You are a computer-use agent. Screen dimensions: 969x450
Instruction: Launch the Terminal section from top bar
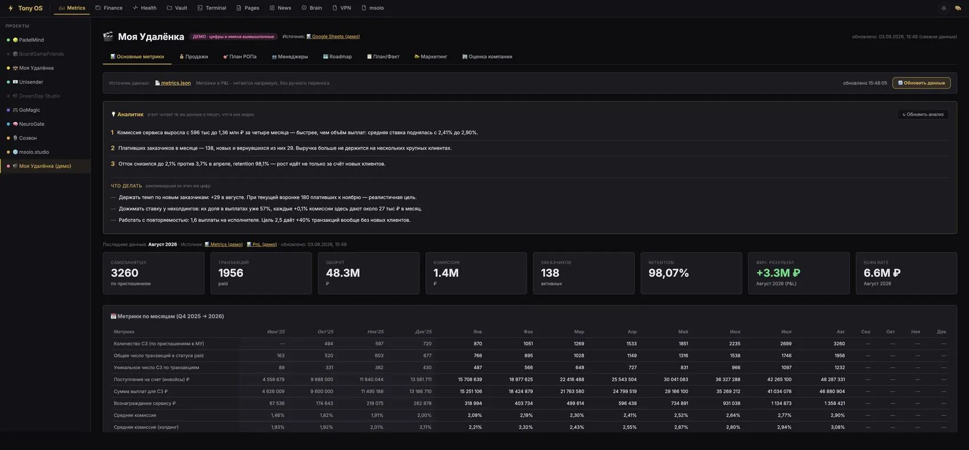pos(211,8)
